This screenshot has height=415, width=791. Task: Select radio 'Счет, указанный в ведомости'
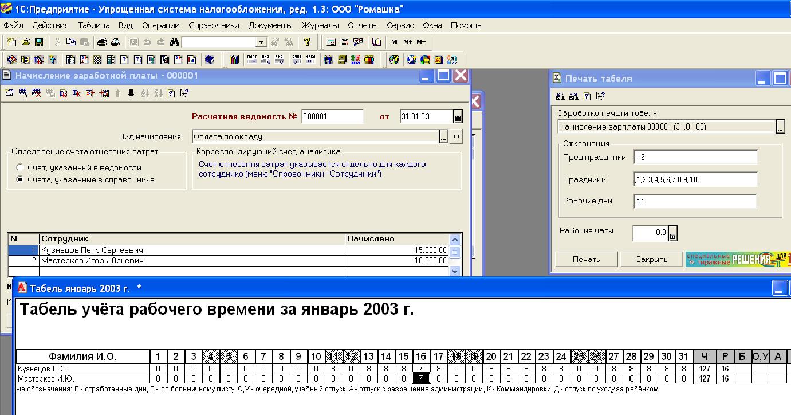coord(21,168)
